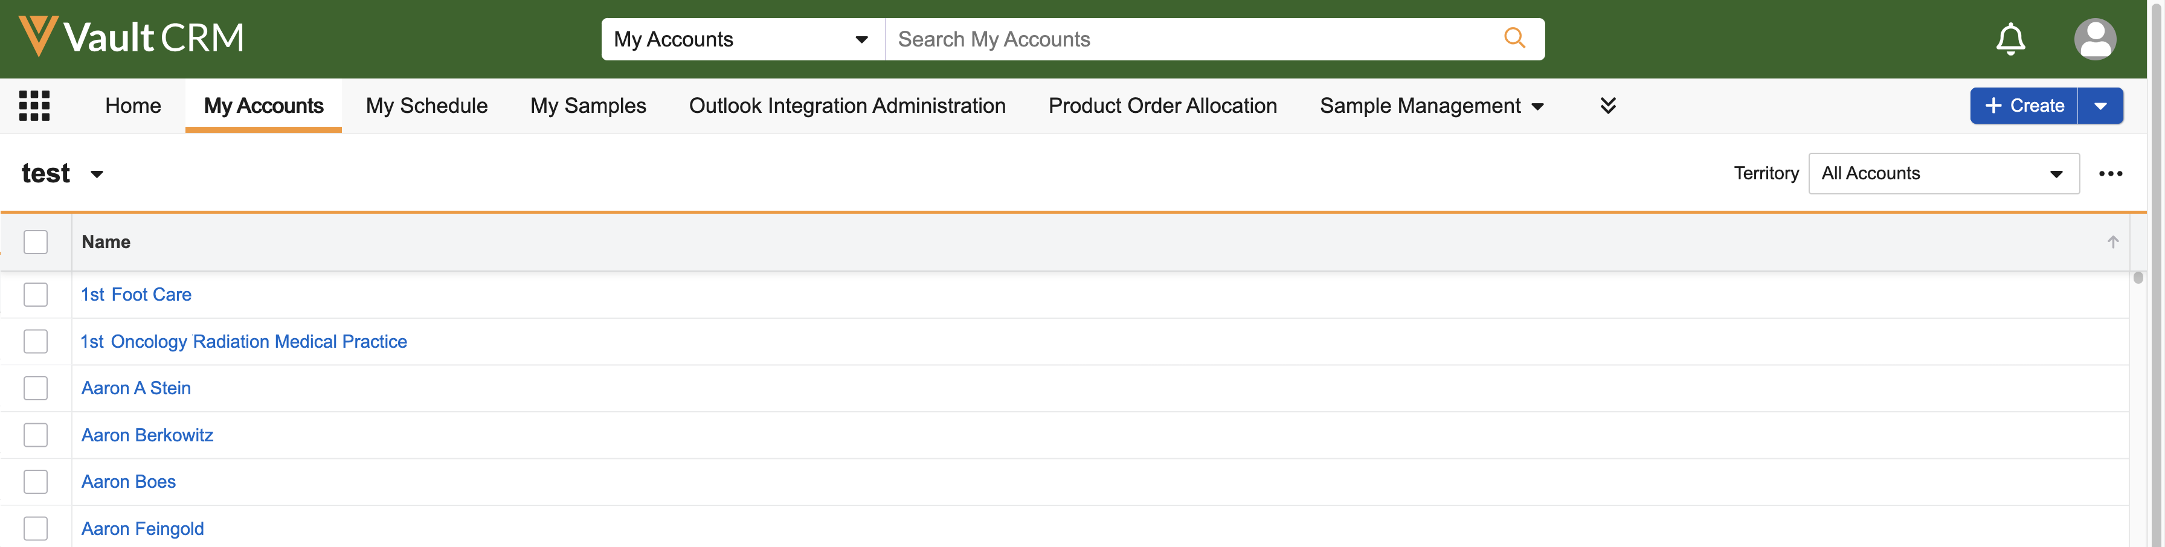Open the three-dot more actions menu
This screenshot has width=2165, height=547.
[2109, 174]
